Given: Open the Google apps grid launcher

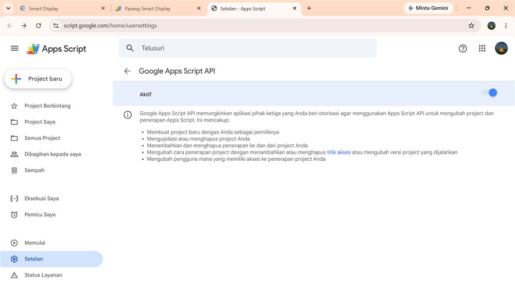Looking at the screenshot, I should click(x=482, y=48).
